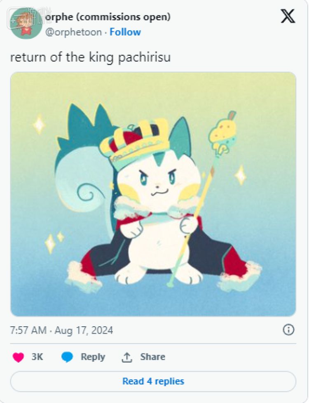Image resolution: width=309 pixels, height=403 pixels.
Task: Click the "Reply" text label
Action: (x=93, y=357)
